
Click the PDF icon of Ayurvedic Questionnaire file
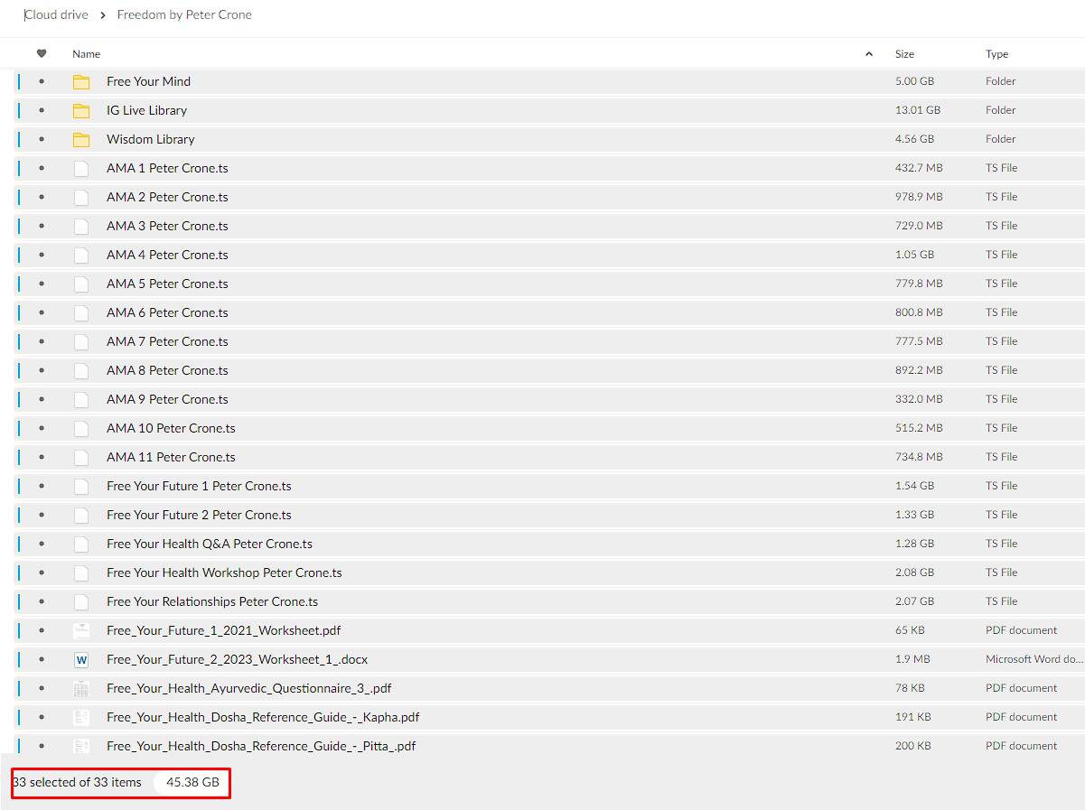81,688
